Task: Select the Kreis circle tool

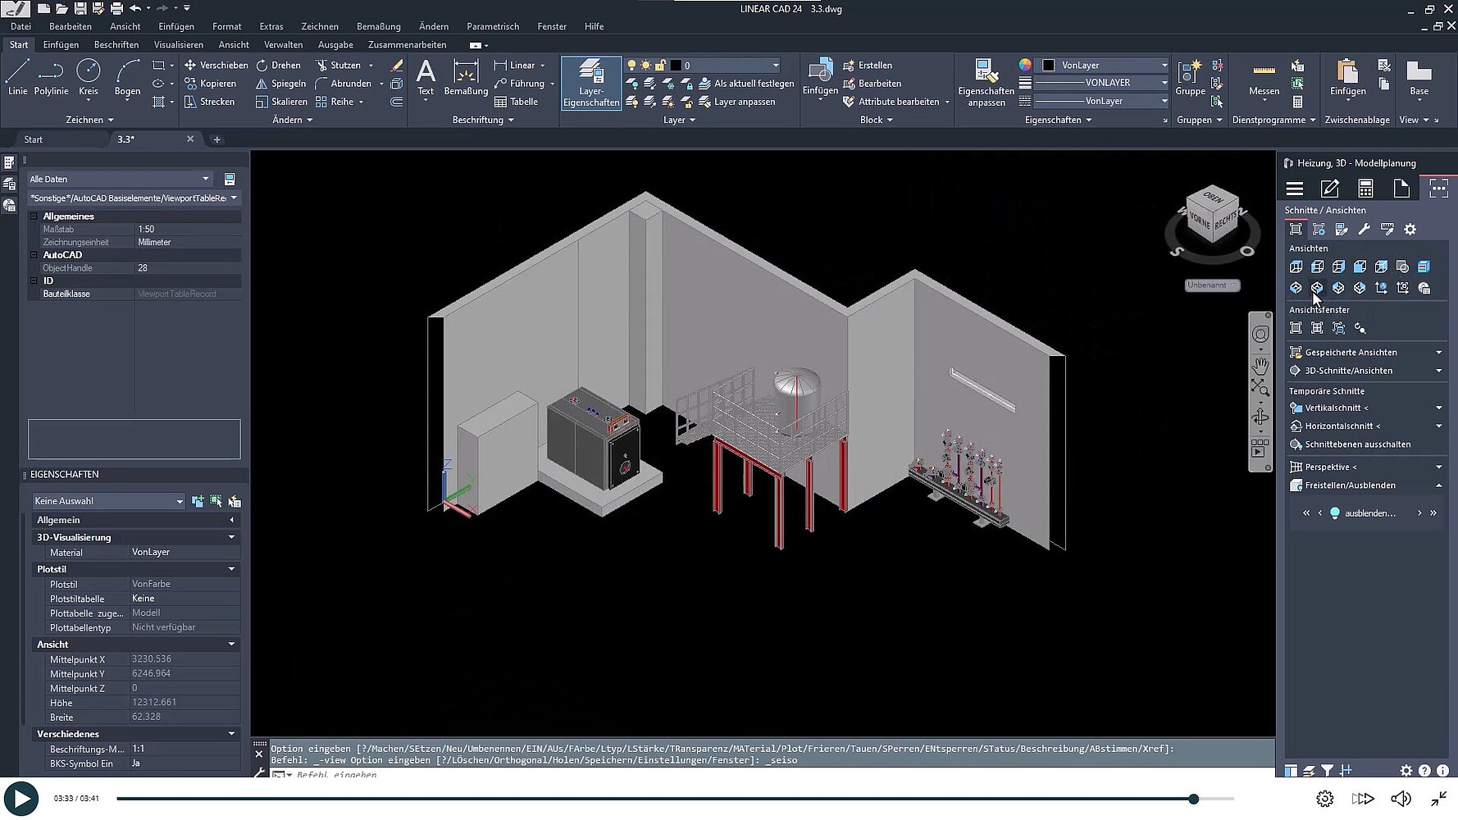Action: (88, 78)
